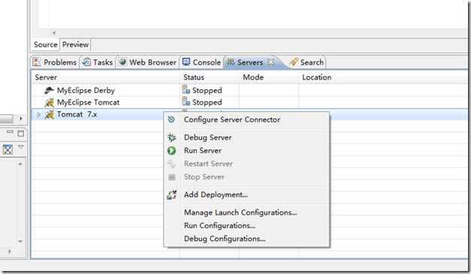This screenshot has height=274, width=471.
Task: Click the MyEclipse Tomcat stopped status icon
Action: [186, 101]
